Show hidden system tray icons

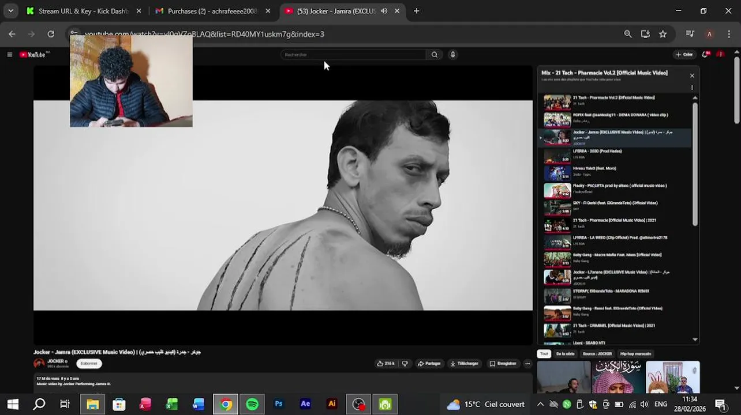point(540,404)
